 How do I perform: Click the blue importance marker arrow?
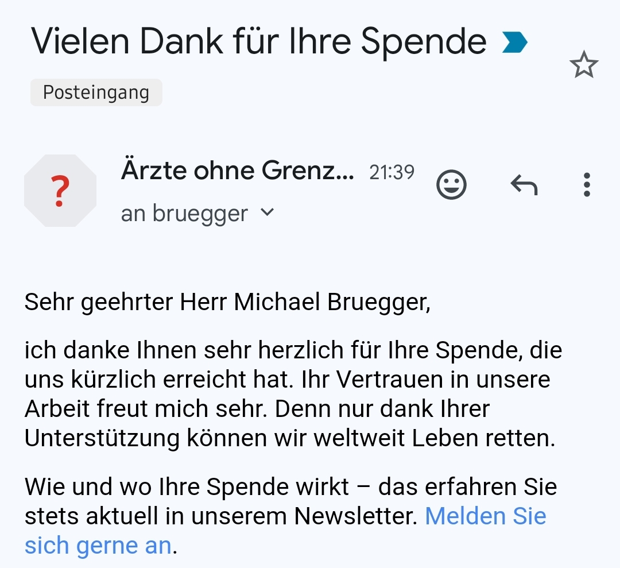point(514,42)
